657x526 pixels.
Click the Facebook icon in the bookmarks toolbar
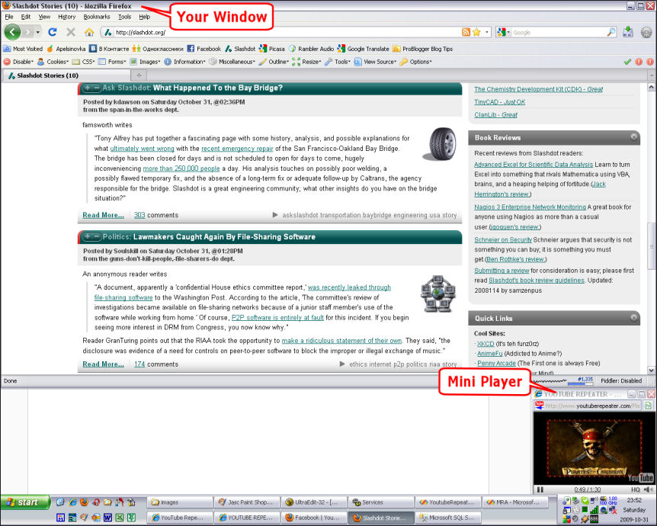[x=190, y=48]
